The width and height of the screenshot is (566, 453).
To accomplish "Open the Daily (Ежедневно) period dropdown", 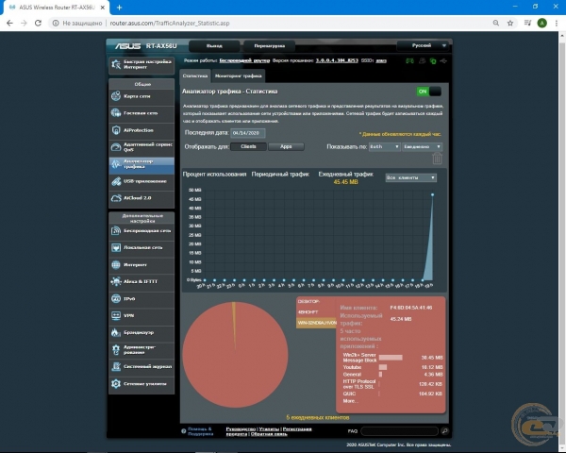I will [422, 146].
